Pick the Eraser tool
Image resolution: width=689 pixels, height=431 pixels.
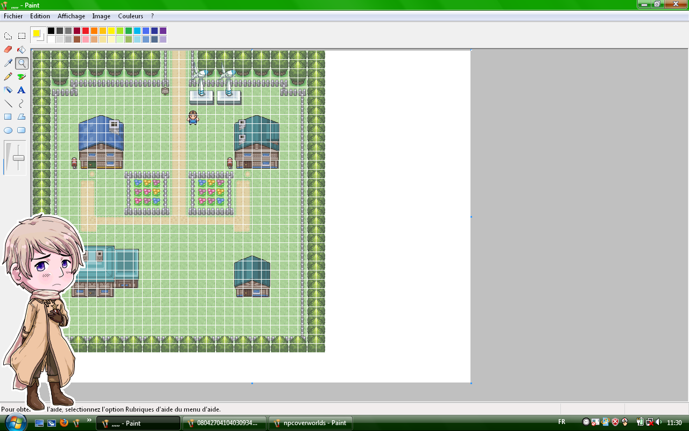(x=8, y=50)
